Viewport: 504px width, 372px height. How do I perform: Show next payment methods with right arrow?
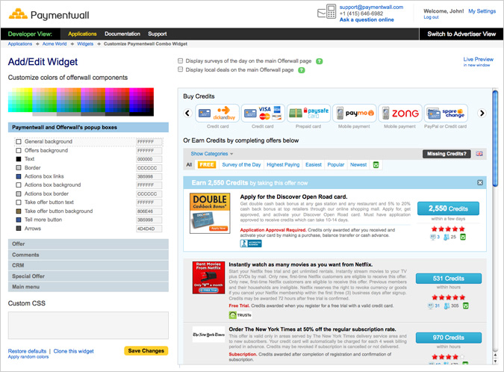click(x=482, y=114)
